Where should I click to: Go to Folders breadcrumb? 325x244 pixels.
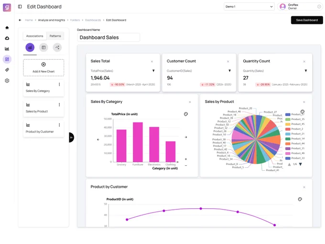pyautogui.click(x=75, y=20)
